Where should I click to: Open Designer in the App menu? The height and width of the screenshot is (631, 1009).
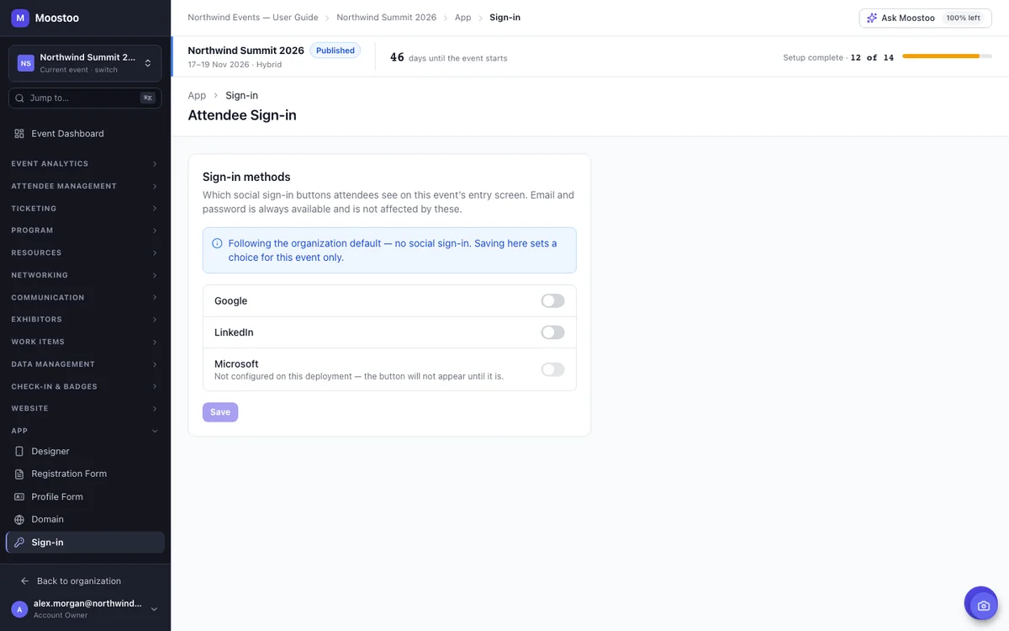[x=85, y=452]
